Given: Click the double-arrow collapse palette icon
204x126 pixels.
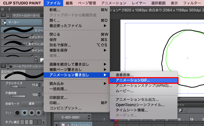Looking at the screenshot, I should pyautogui.click(x=3, y=9).
